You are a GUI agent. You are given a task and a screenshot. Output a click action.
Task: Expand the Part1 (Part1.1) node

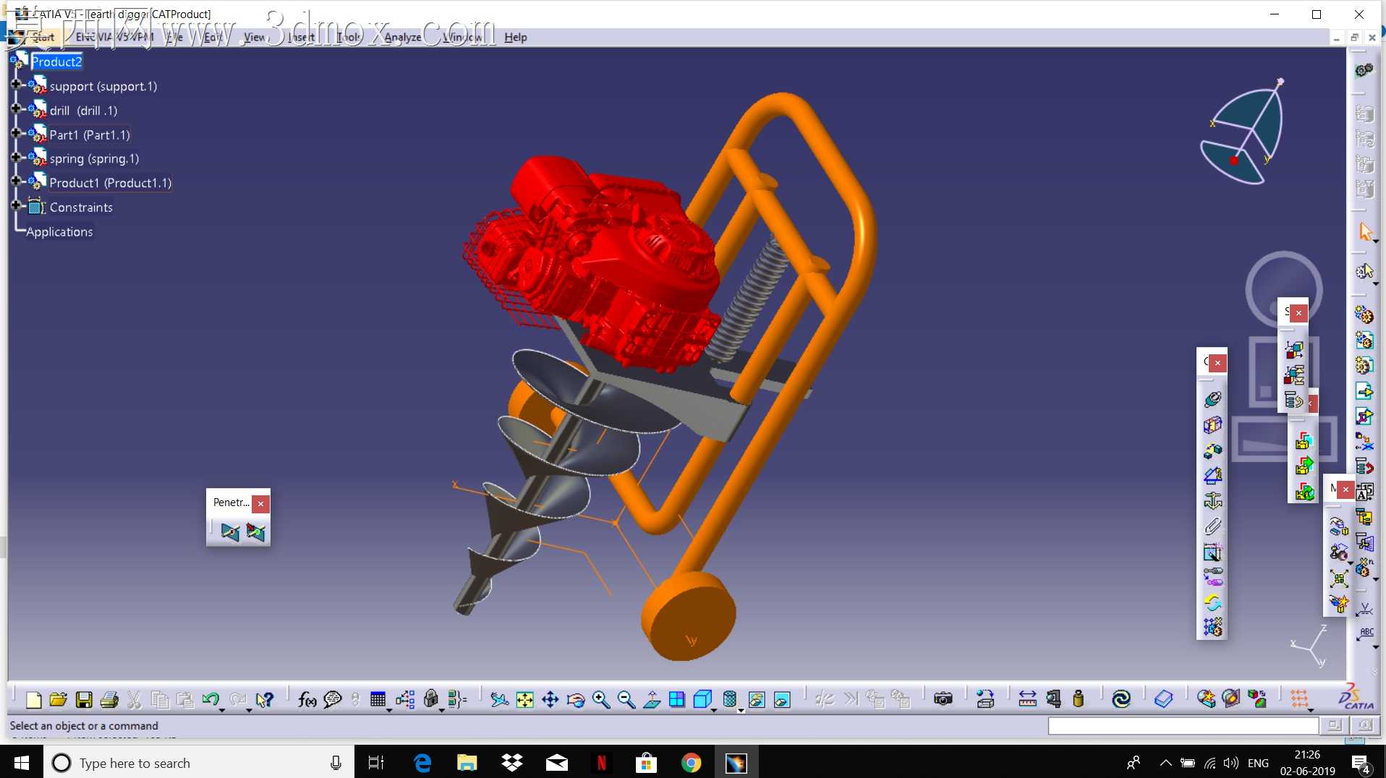pos(16,133)
